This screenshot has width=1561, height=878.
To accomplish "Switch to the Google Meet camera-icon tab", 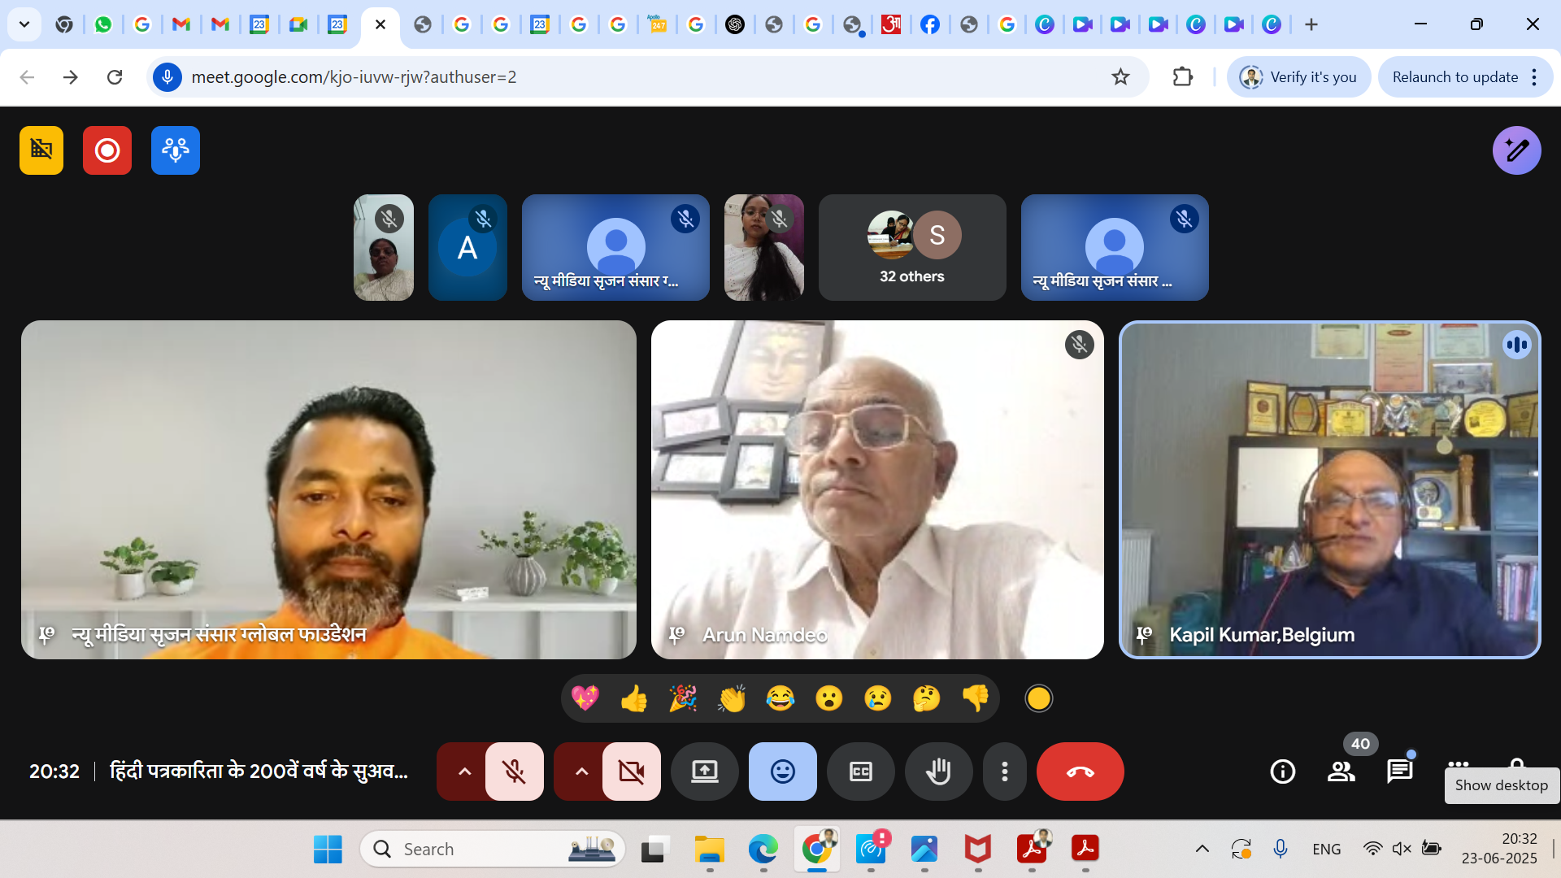I will coord(298,24).
